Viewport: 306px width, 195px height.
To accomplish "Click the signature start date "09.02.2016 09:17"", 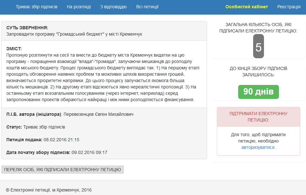I will (x=89, y=152).
